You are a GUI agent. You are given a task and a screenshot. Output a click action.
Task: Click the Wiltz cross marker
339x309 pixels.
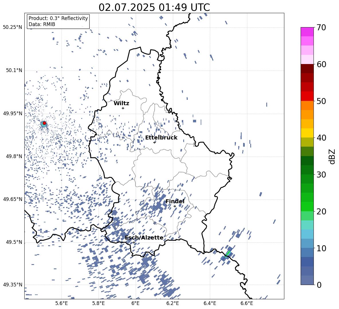[123, 108]
